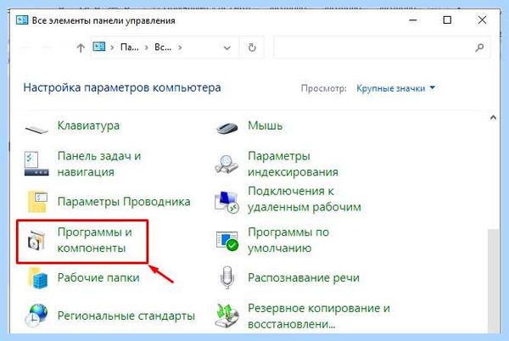Viewport: 509px width, 341px height.
Task: Click the Панель задач и навигация icon
Action: [x=36, y=164]
